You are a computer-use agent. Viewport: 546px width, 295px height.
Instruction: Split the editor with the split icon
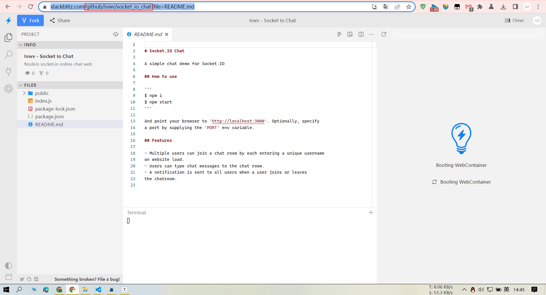click(361, 34)
